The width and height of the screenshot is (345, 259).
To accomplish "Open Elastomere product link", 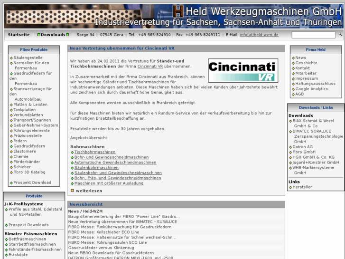I will tap(25, 152).
